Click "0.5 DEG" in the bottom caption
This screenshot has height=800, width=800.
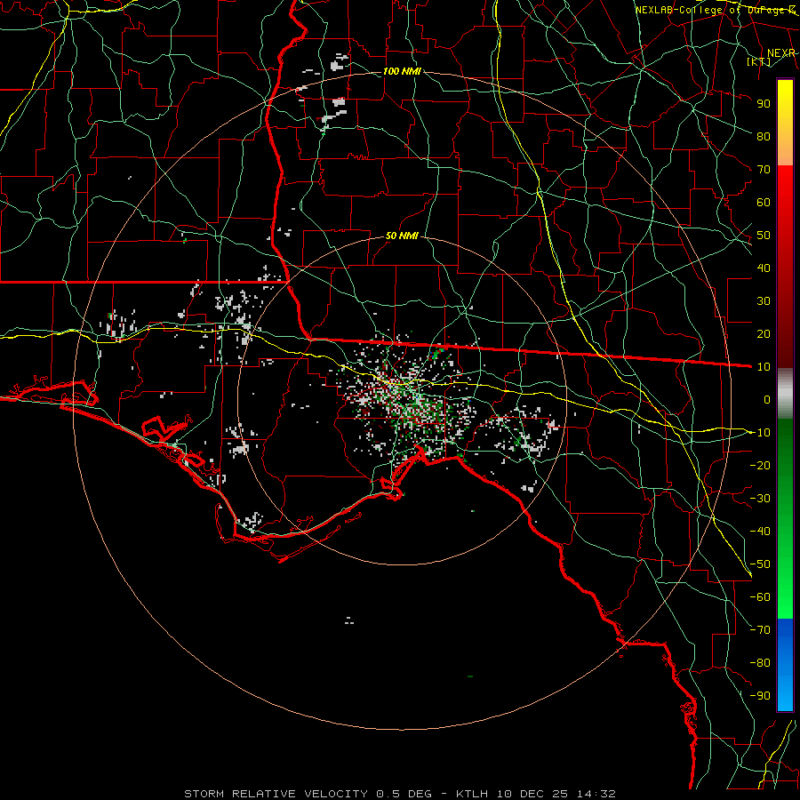tap(404, 794)
